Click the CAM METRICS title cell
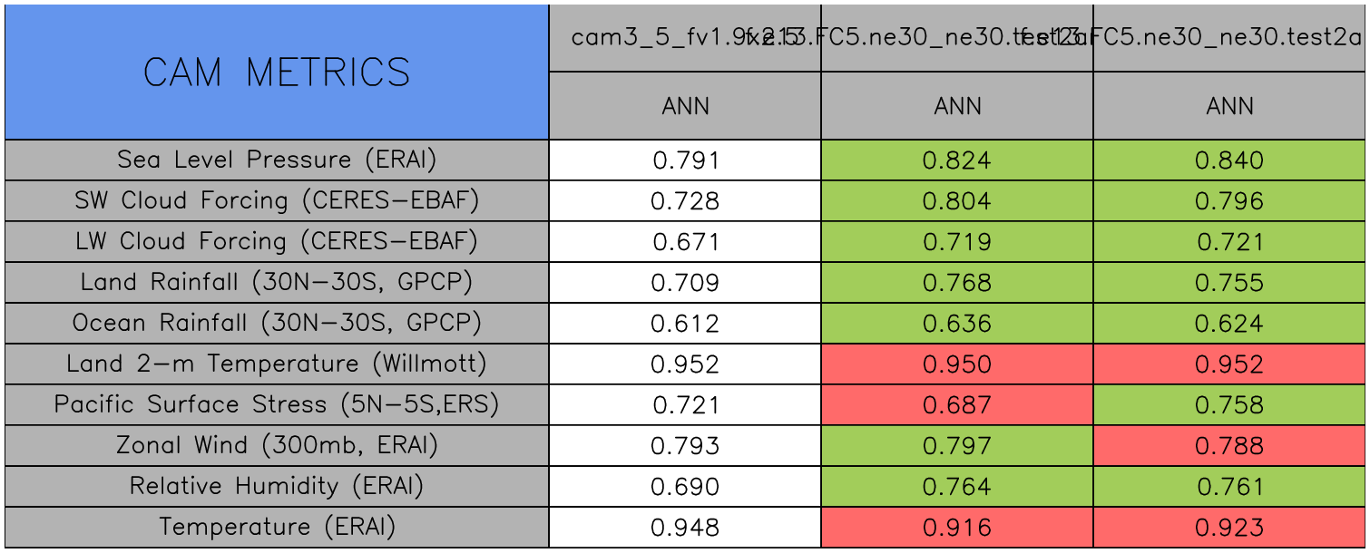This screenshot has height=553, width=1370. pyautogui.click(x=277, y=73)
